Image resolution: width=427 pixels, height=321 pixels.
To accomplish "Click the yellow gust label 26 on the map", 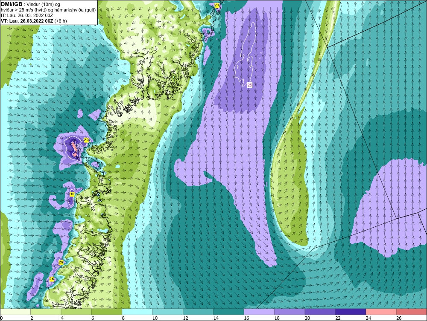I will [52, 279].
